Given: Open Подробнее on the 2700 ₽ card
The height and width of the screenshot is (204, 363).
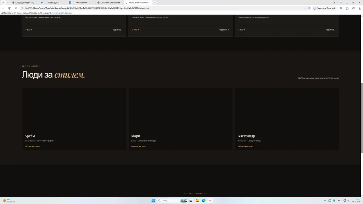Looking at the screenshot, I should coord(224,30).
